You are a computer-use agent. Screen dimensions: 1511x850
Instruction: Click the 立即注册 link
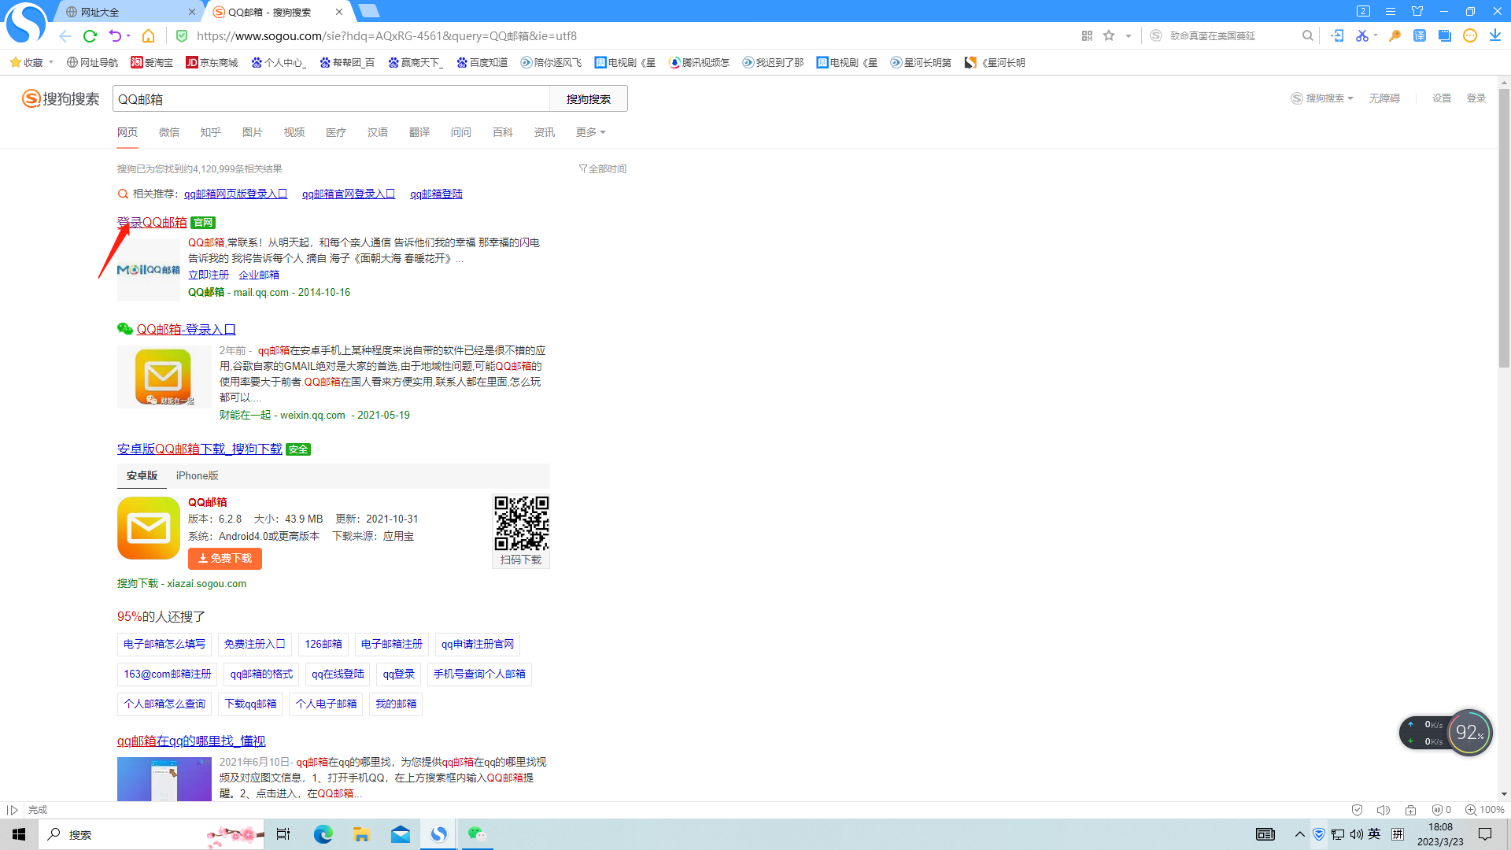click(x=209, y=275)
